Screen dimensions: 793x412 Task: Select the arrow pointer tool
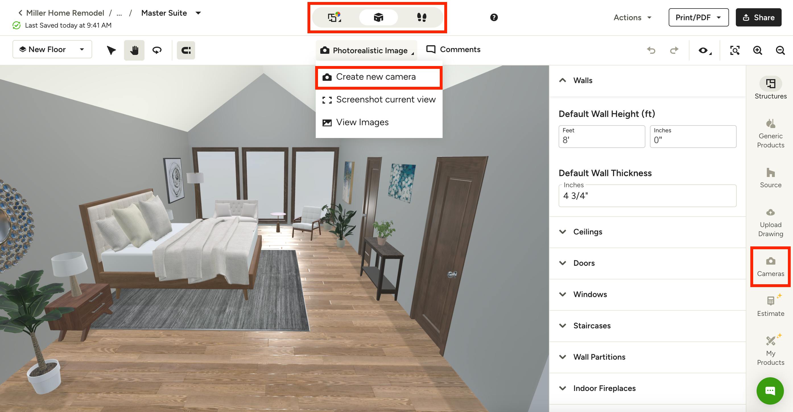click(x=111, y=50)
